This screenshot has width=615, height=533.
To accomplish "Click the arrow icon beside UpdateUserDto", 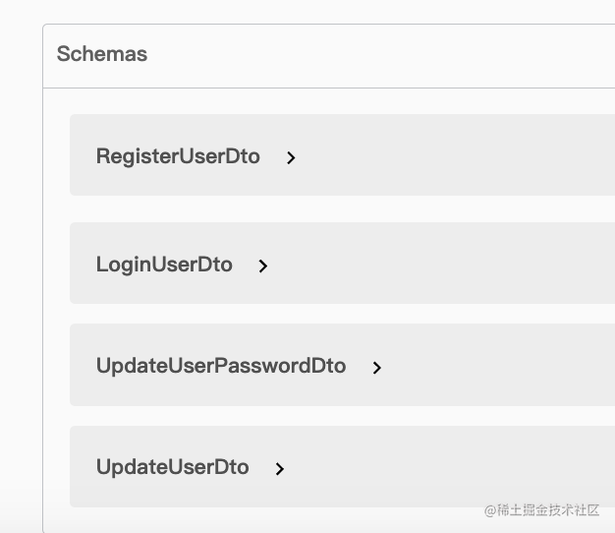I will coord(280,468).
